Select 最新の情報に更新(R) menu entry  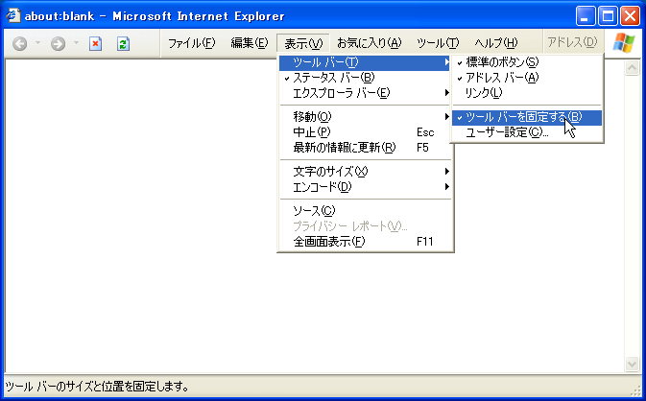tap(365, 148)
